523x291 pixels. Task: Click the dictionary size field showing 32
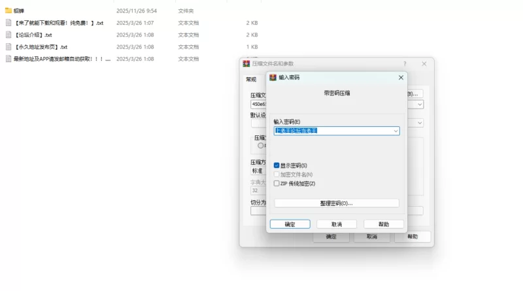tap(258, 190)
